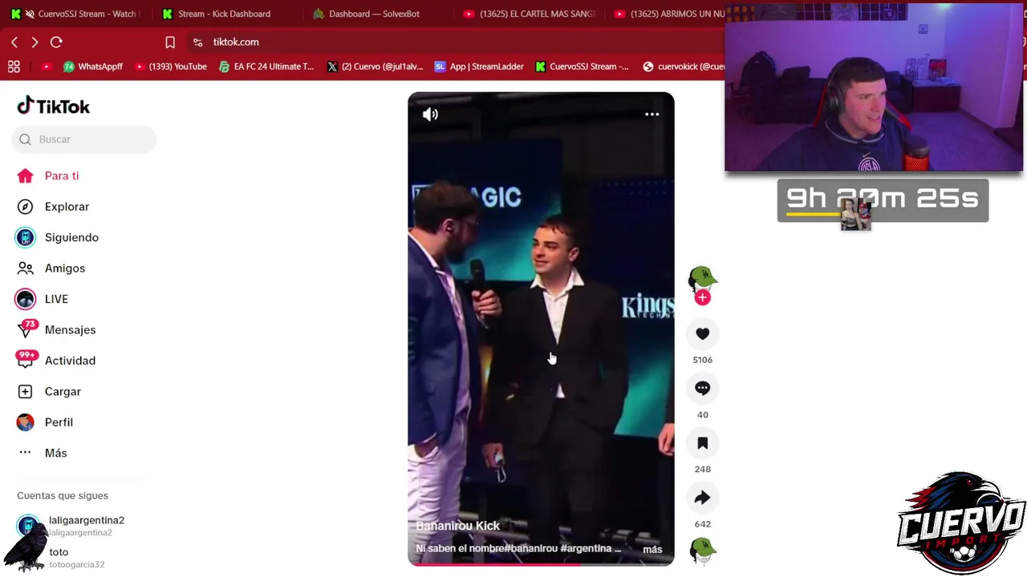Screen dimensions: 1027x577
Task: Open the Bananirou Kick creator name
Action: (x=457, y=526)
